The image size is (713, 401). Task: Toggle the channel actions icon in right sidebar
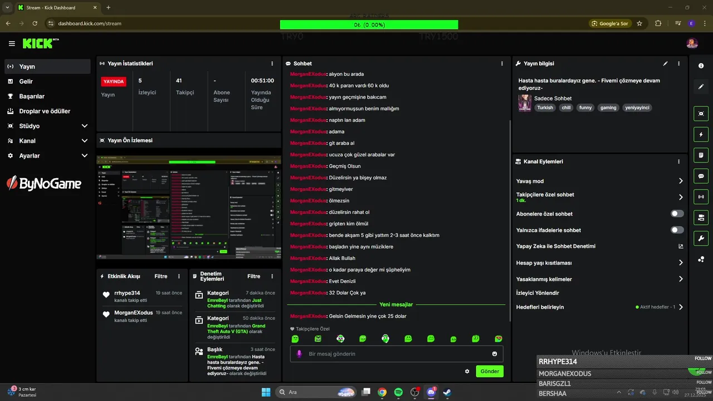pyautogui.click(x=701, y=217)
